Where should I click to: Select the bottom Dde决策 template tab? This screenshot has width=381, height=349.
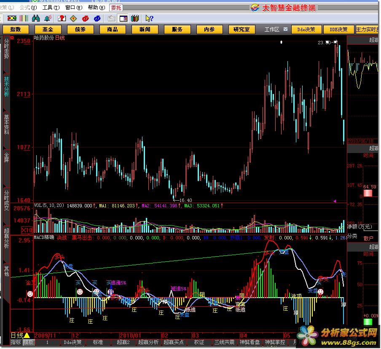coord(72,342)
